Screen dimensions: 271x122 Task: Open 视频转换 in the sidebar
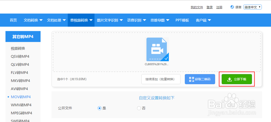click(x=18, y=48)
